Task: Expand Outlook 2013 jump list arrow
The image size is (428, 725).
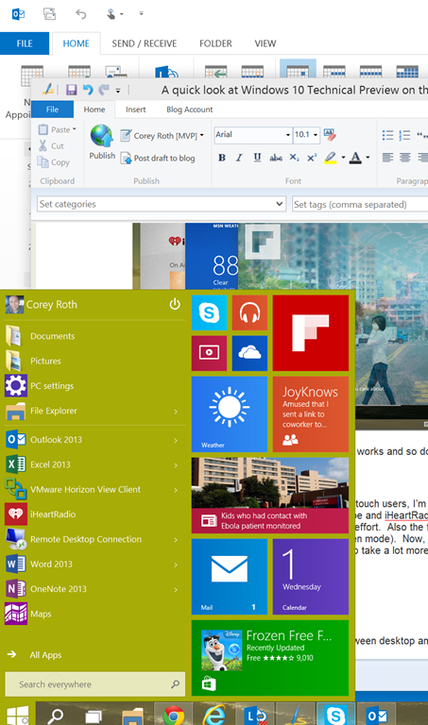Action: point(176,440)
